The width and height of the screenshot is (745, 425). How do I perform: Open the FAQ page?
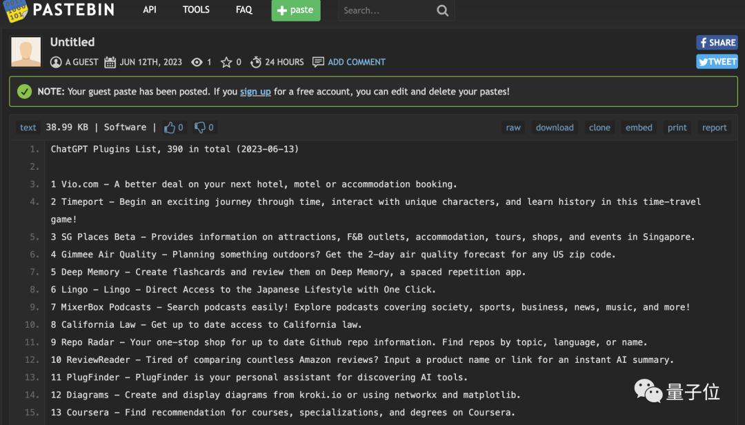tap(244, 10)
